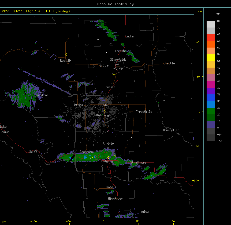This screenshot has width=231, height=225.
Task: Click the yellow diamond marker below RedDeer
Action: 114,75
